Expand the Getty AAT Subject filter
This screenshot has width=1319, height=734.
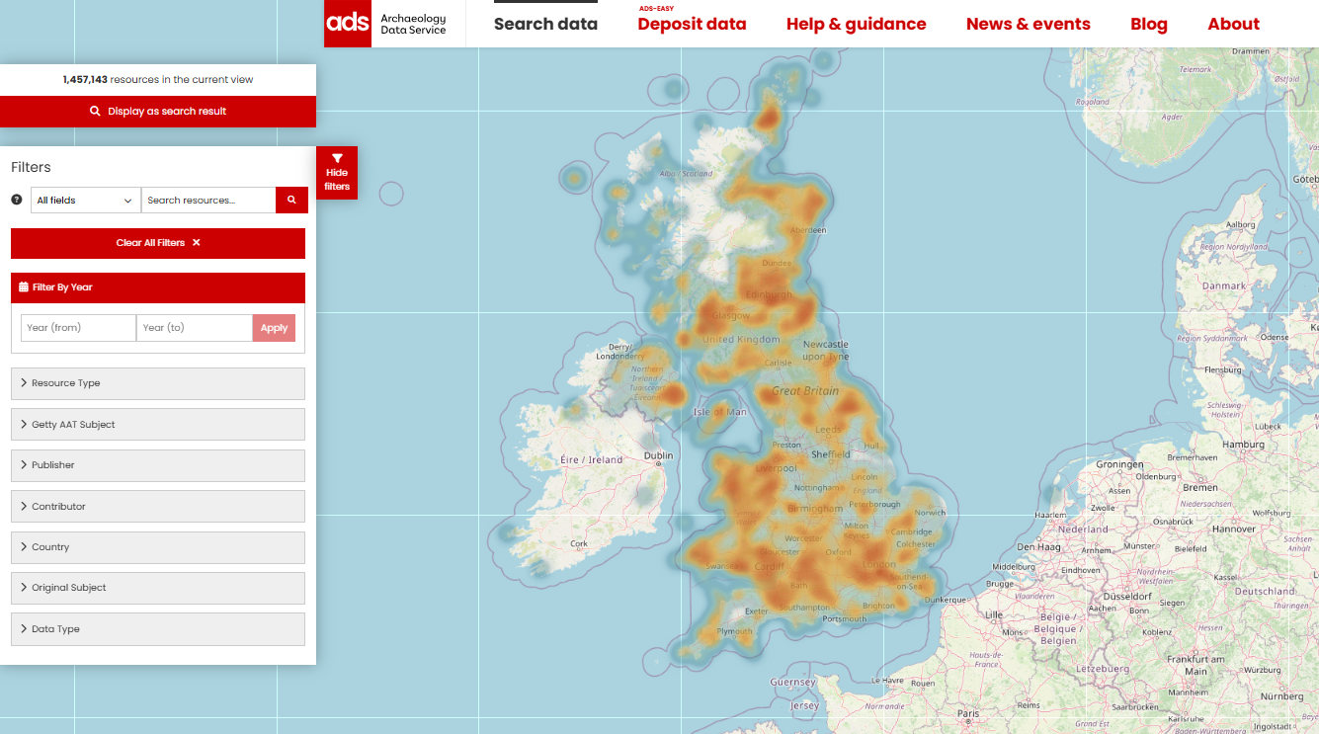[157, 425]
